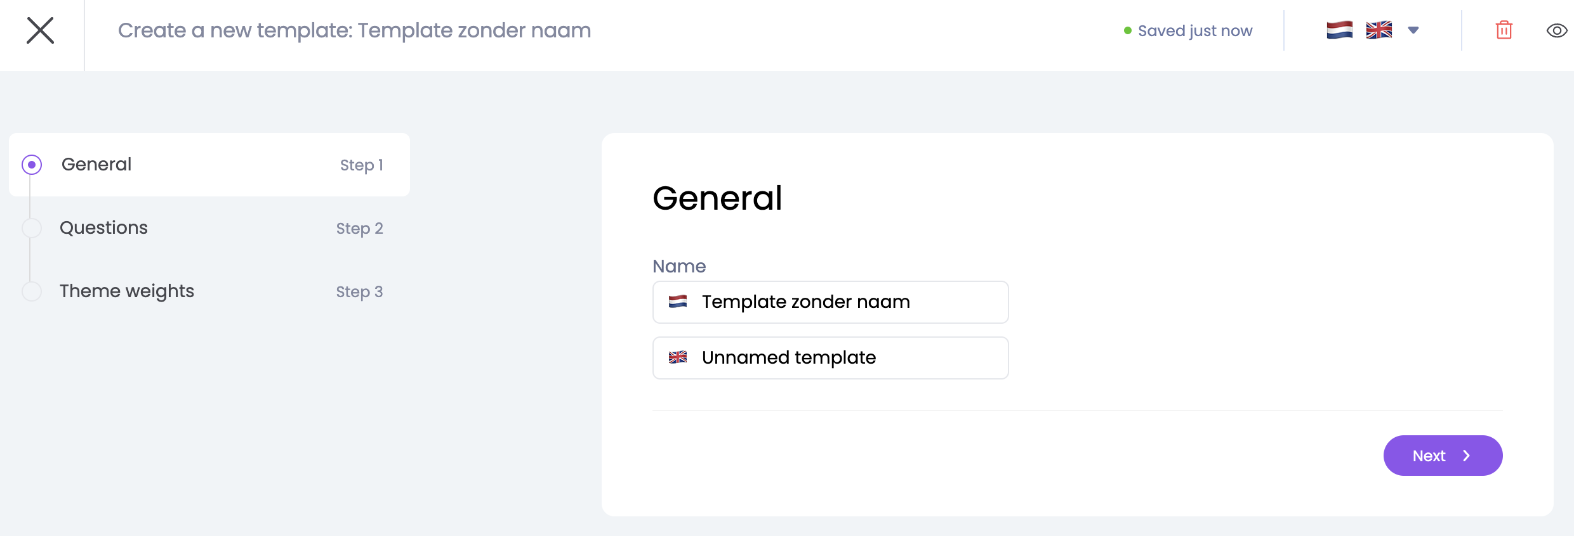This screenshot has height=536, width=1574.
Task: Click the English name field 'Unnamed template'
Action: tap(844, 358)
